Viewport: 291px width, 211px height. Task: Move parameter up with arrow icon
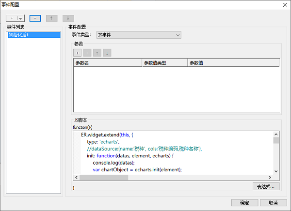[97, 52]
